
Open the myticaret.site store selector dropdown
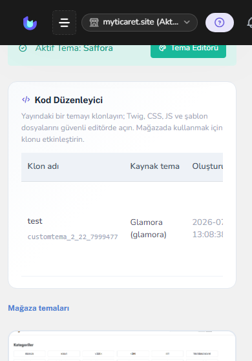(x=140, y=23)
